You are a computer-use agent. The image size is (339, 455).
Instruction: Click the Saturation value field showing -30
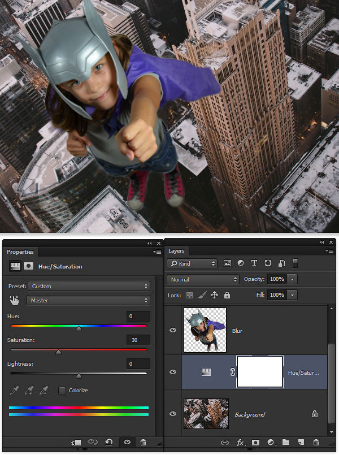(138, 340)
